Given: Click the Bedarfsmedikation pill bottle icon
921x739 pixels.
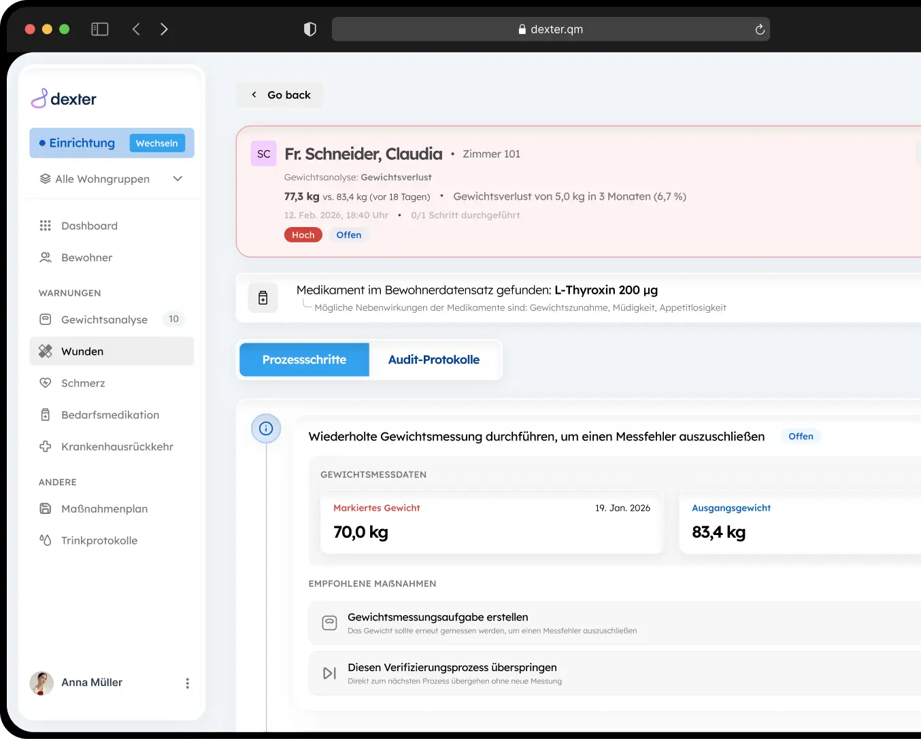Looking at the screenshot, I should click(46, 415).
